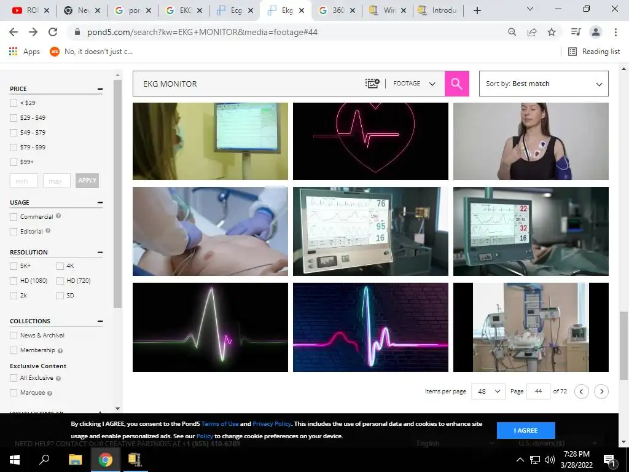Enable the Editorial usage checkbox

point(14,232)
